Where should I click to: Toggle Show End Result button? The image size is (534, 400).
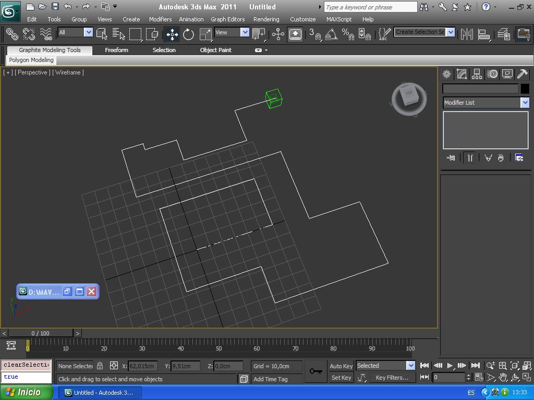(x=470, y=158)
